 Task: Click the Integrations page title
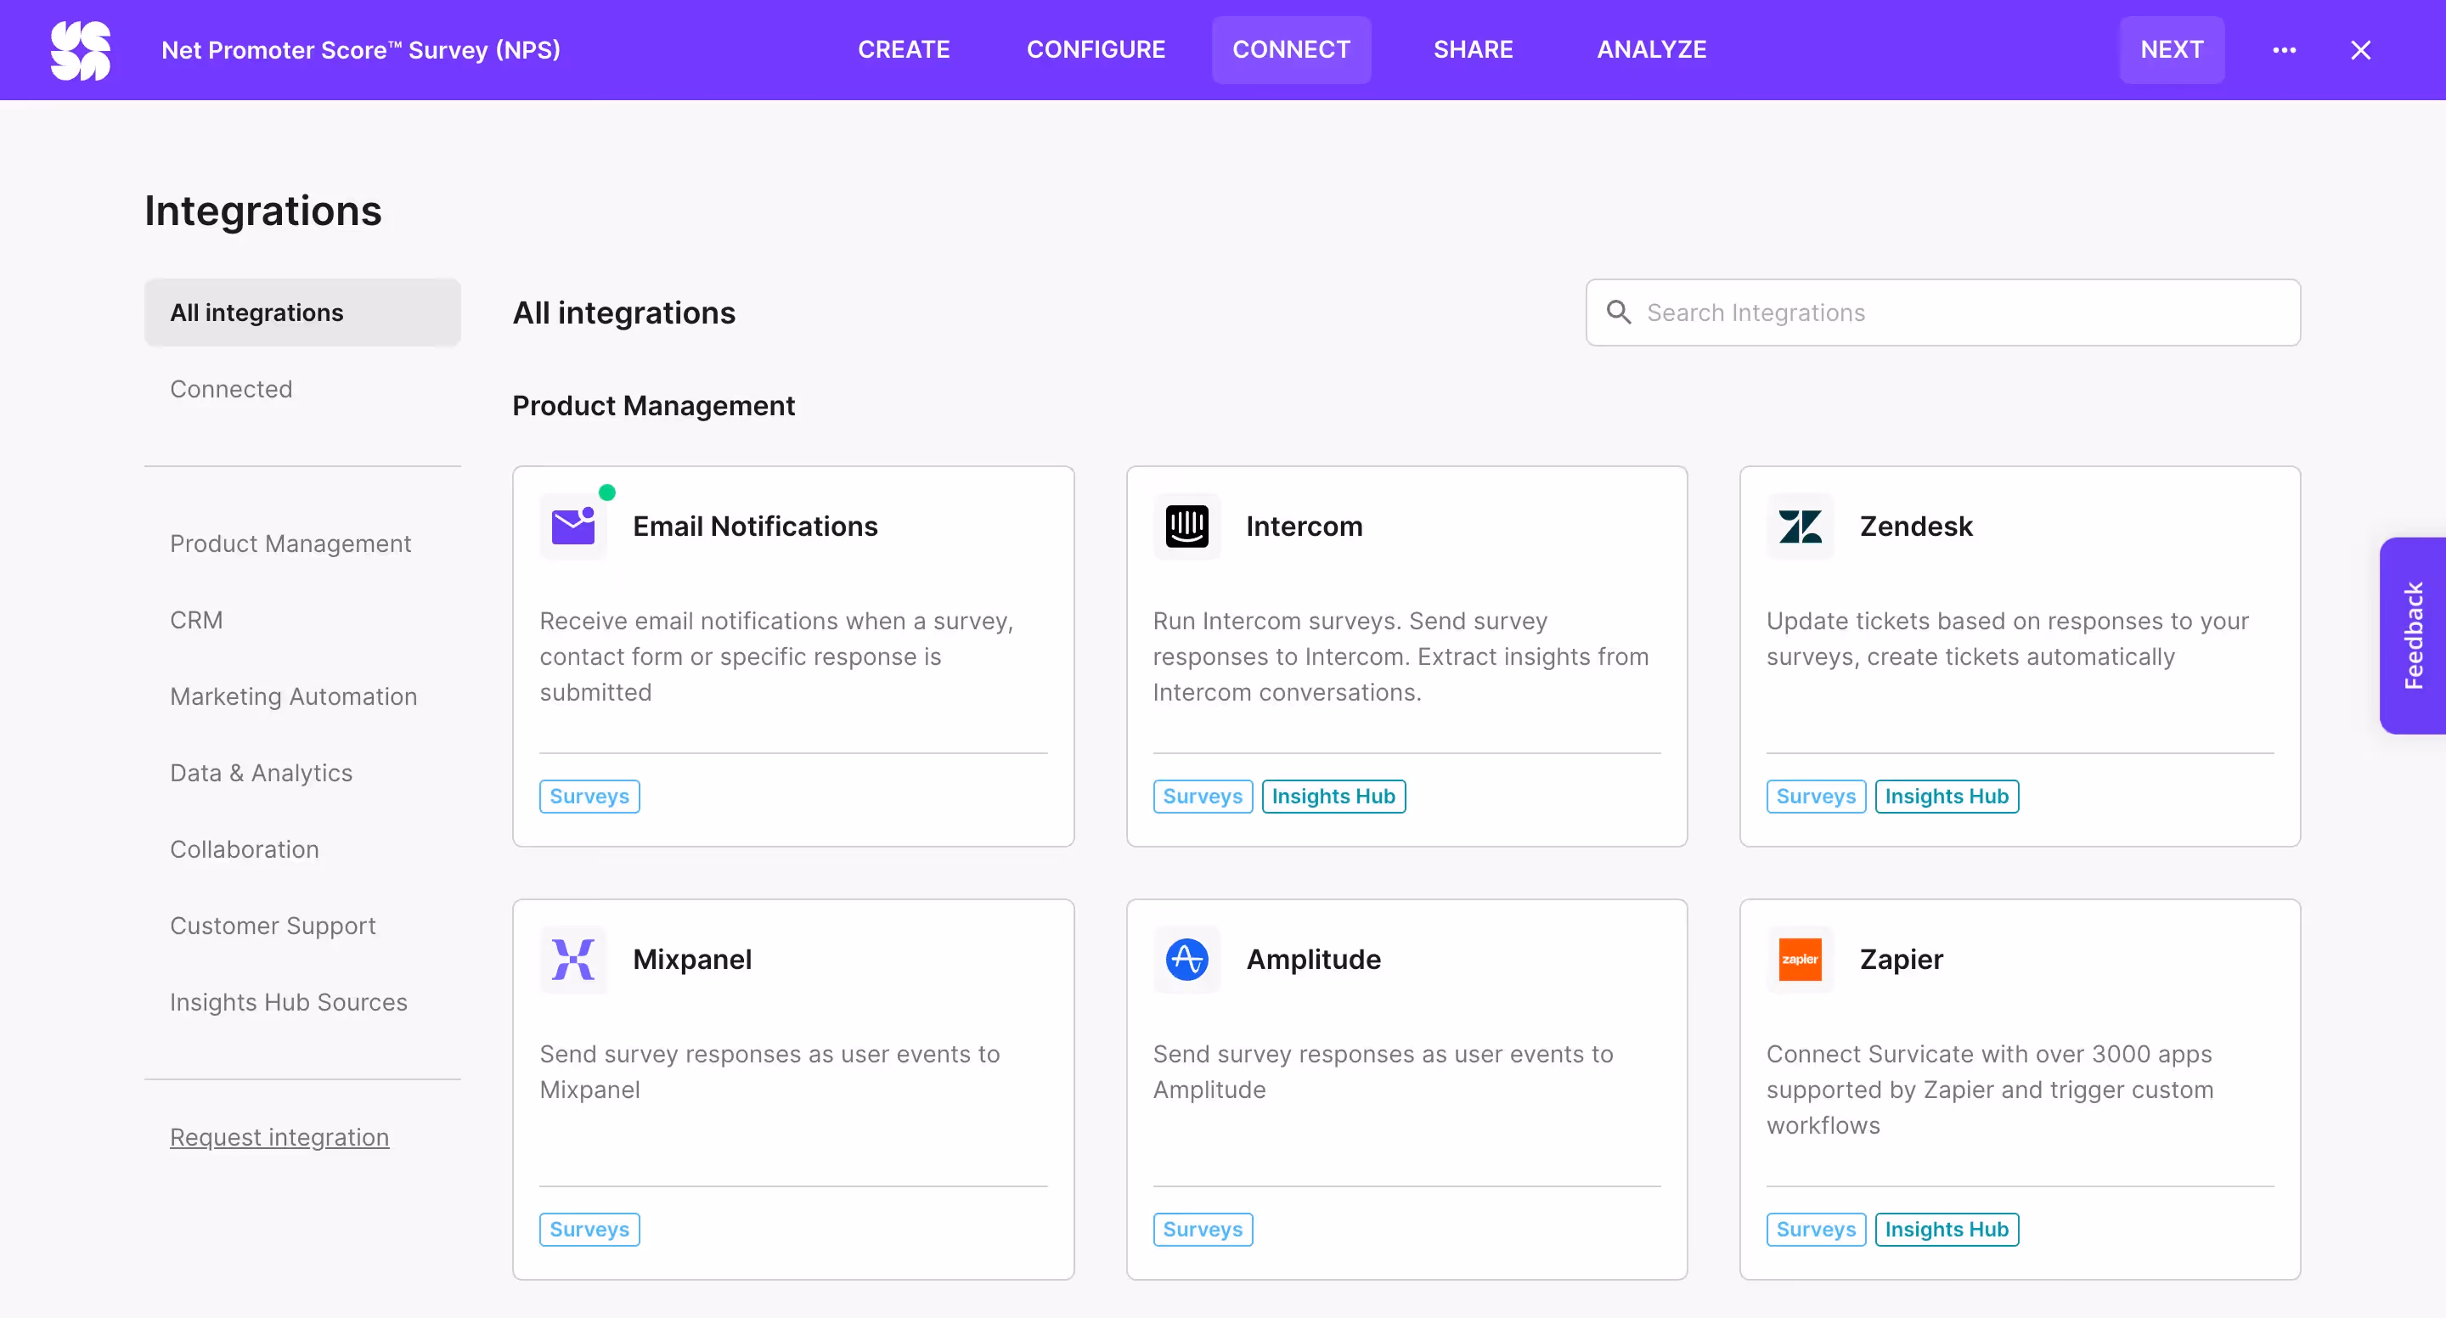pos(263,211)
